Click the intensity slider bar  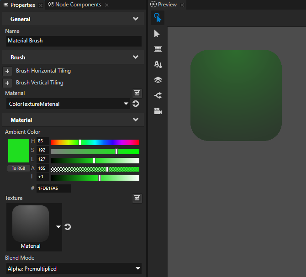(x=95, y=178)
